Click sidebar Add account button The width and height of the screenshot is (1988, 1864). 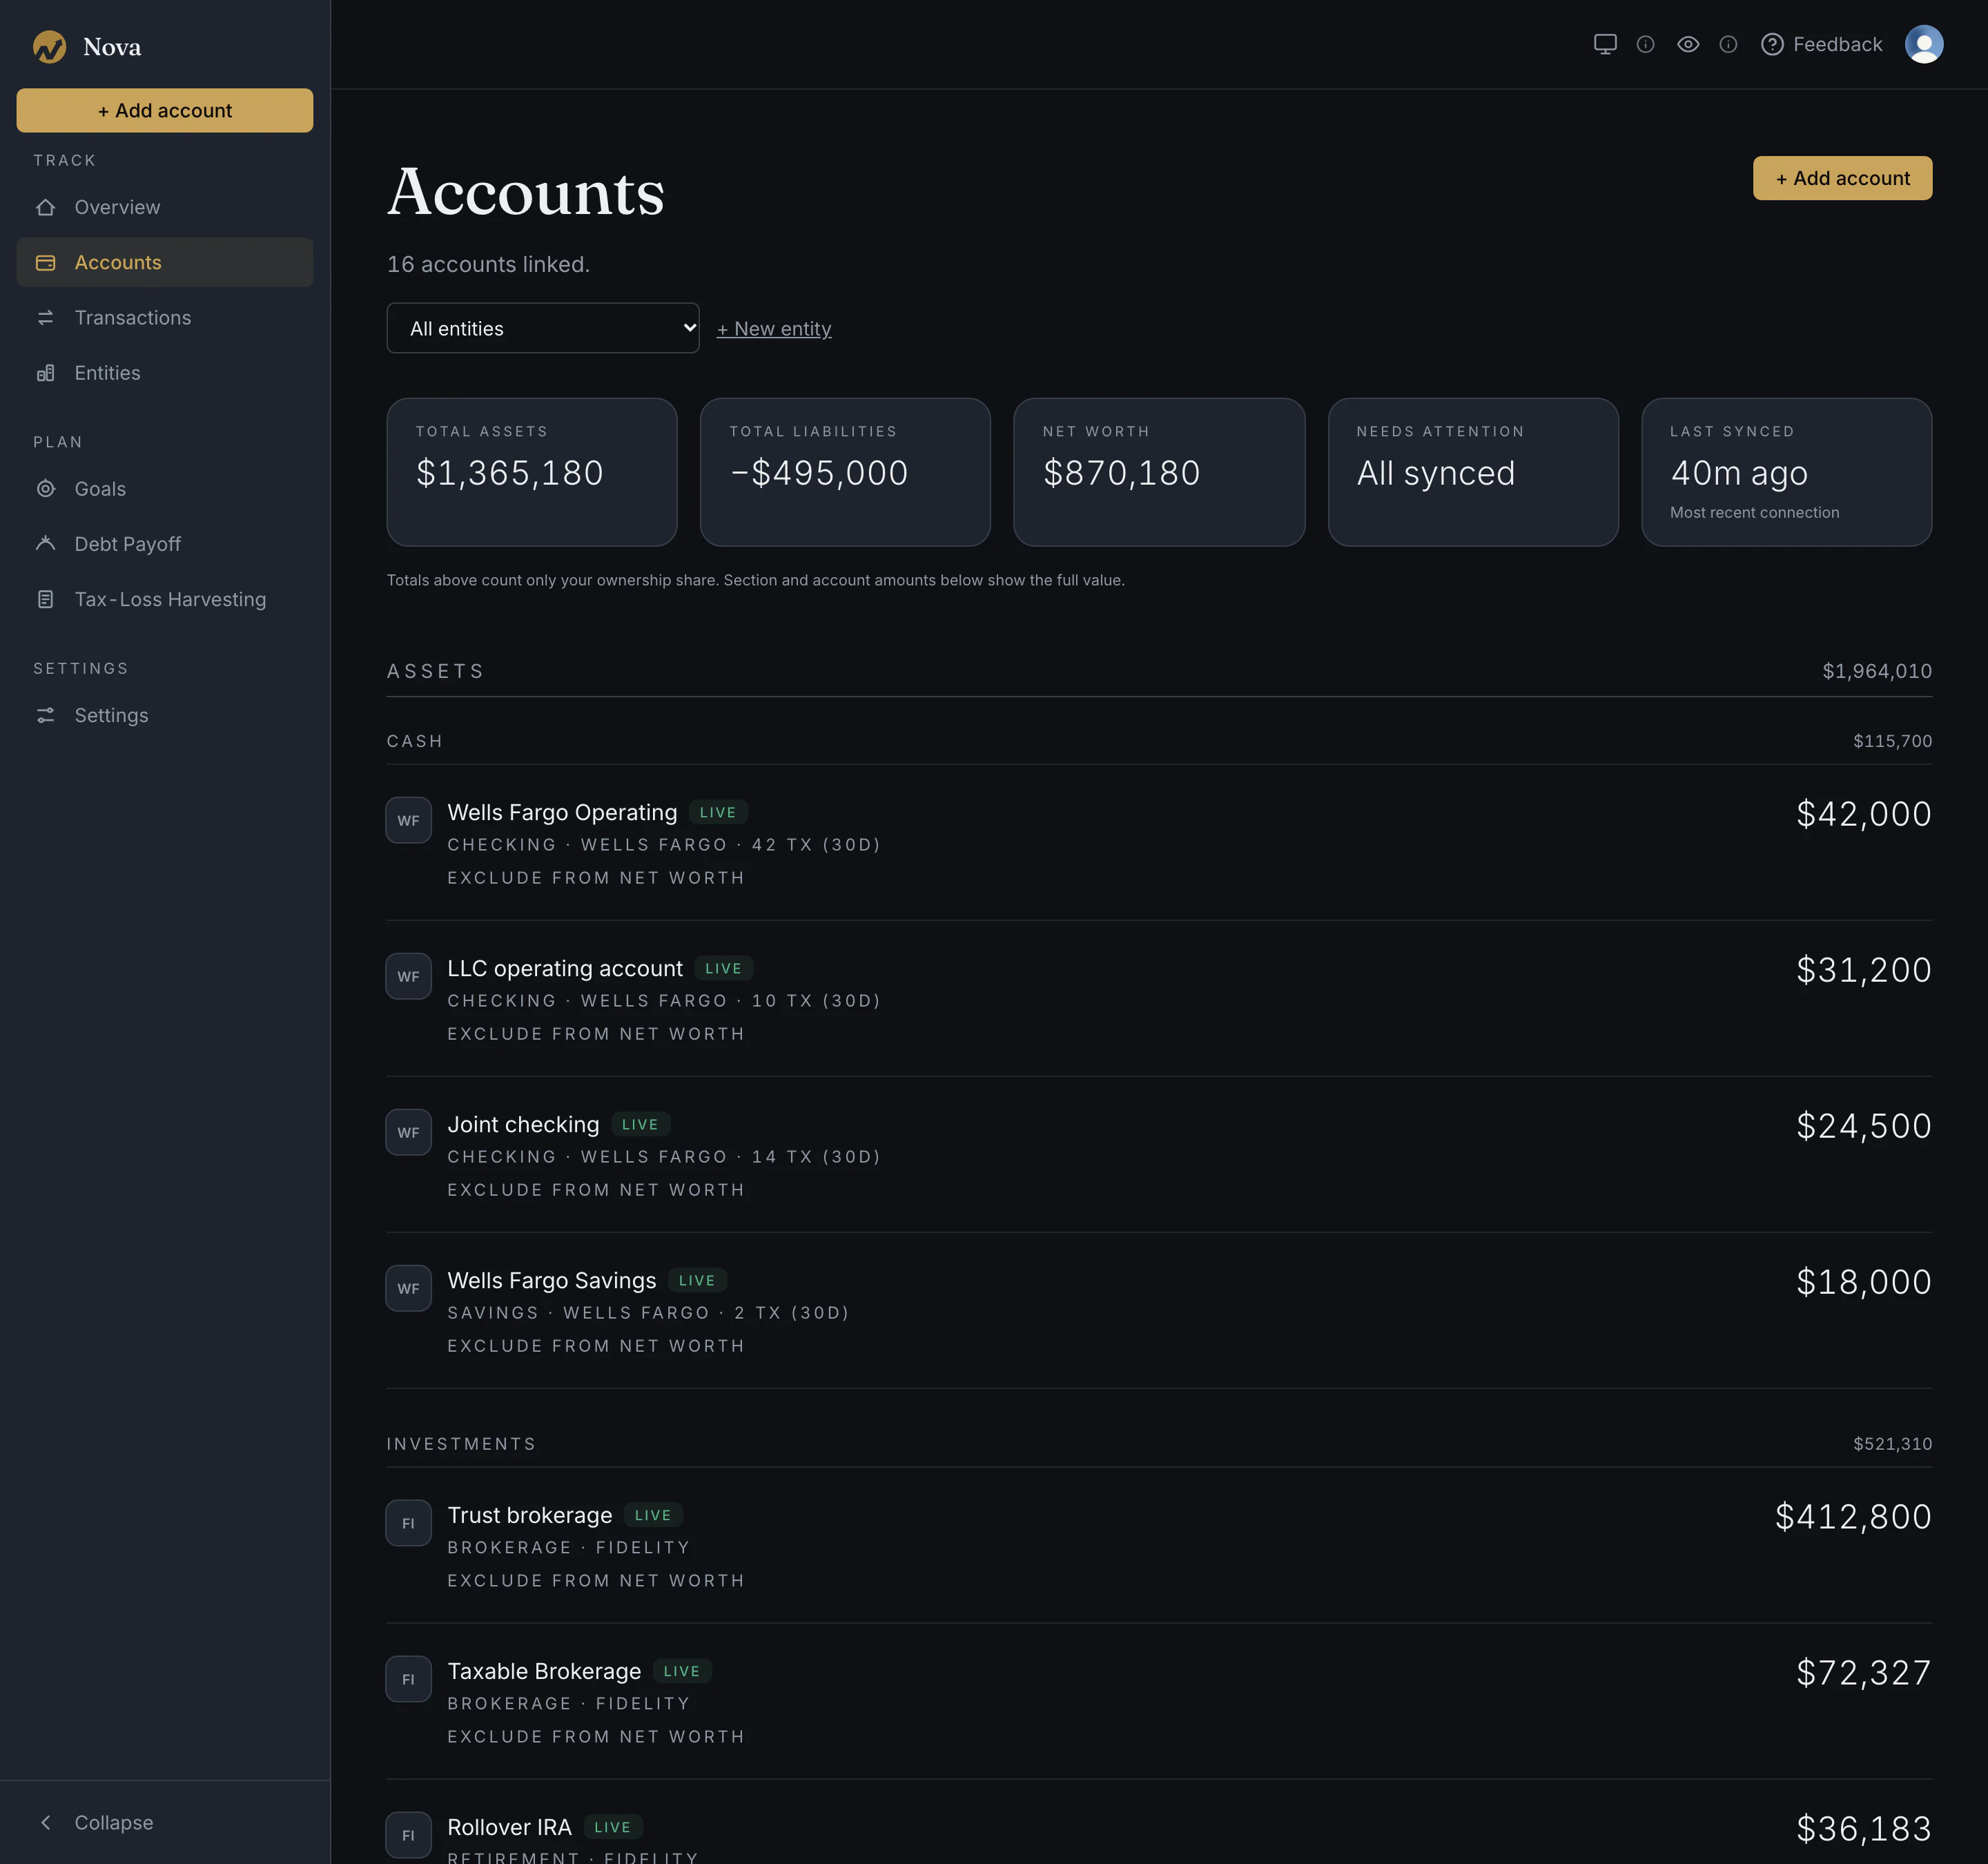[165, 110]
